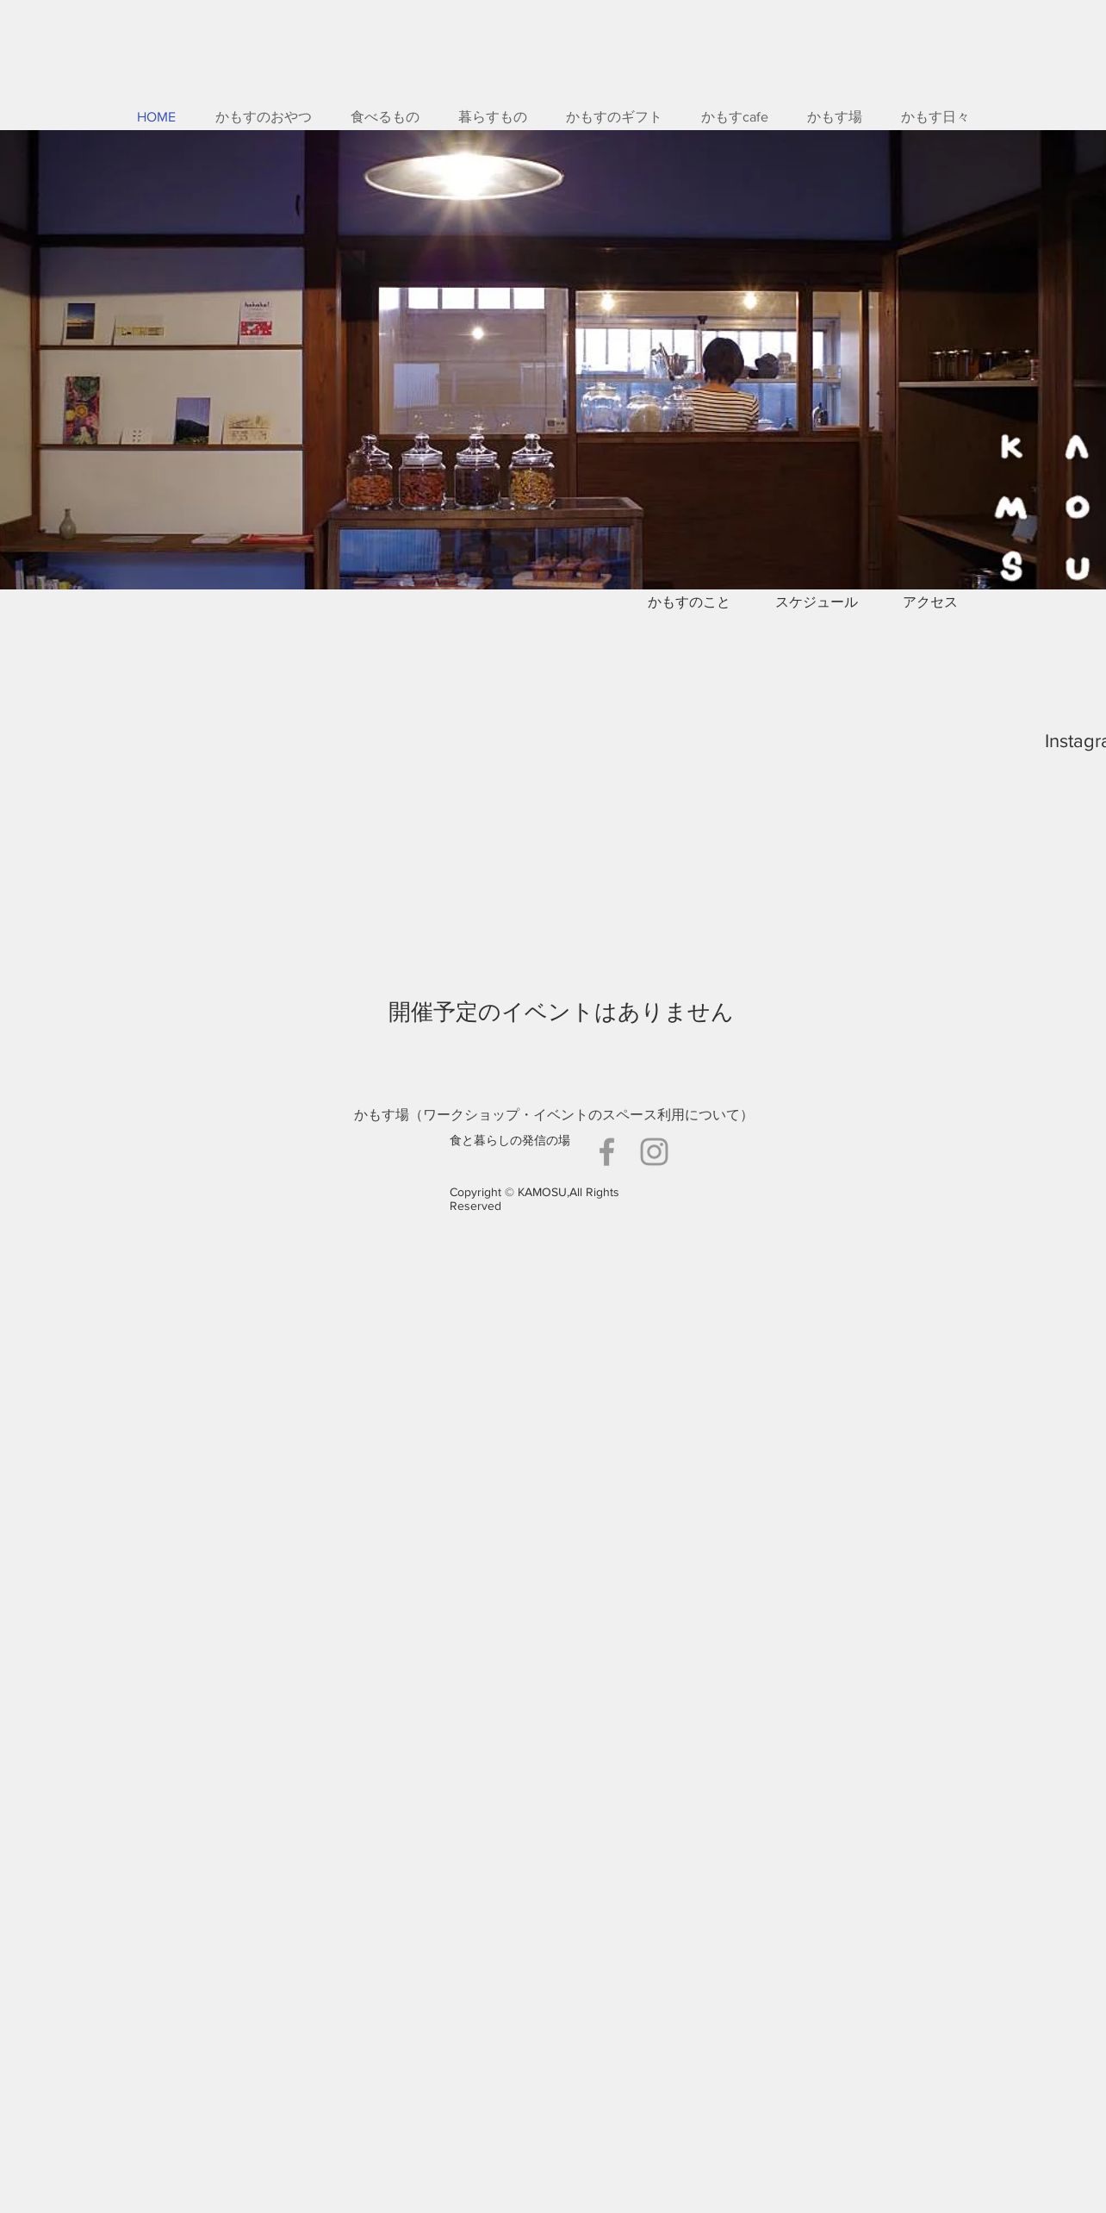Open the かもす日々 menu item

click(x=935, y=117)
